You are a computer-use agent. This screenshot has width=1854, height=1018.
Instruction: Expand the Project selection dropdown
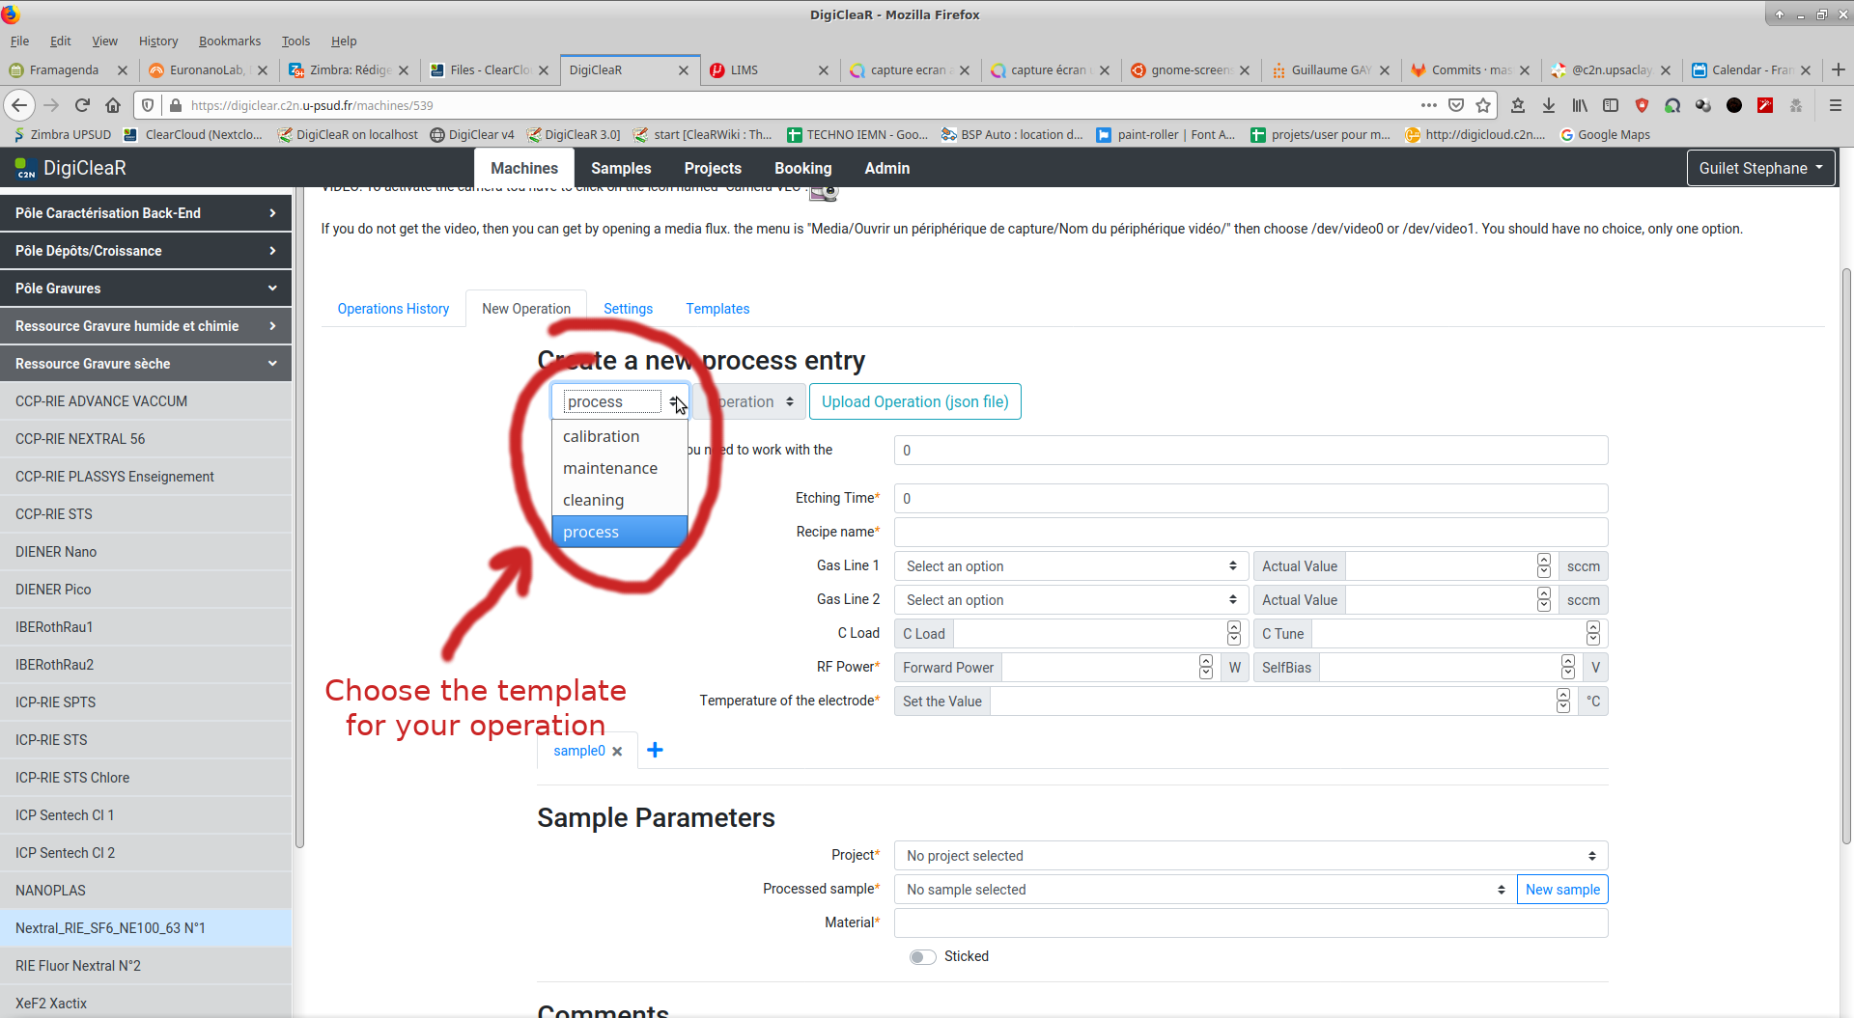point(1250,856)
